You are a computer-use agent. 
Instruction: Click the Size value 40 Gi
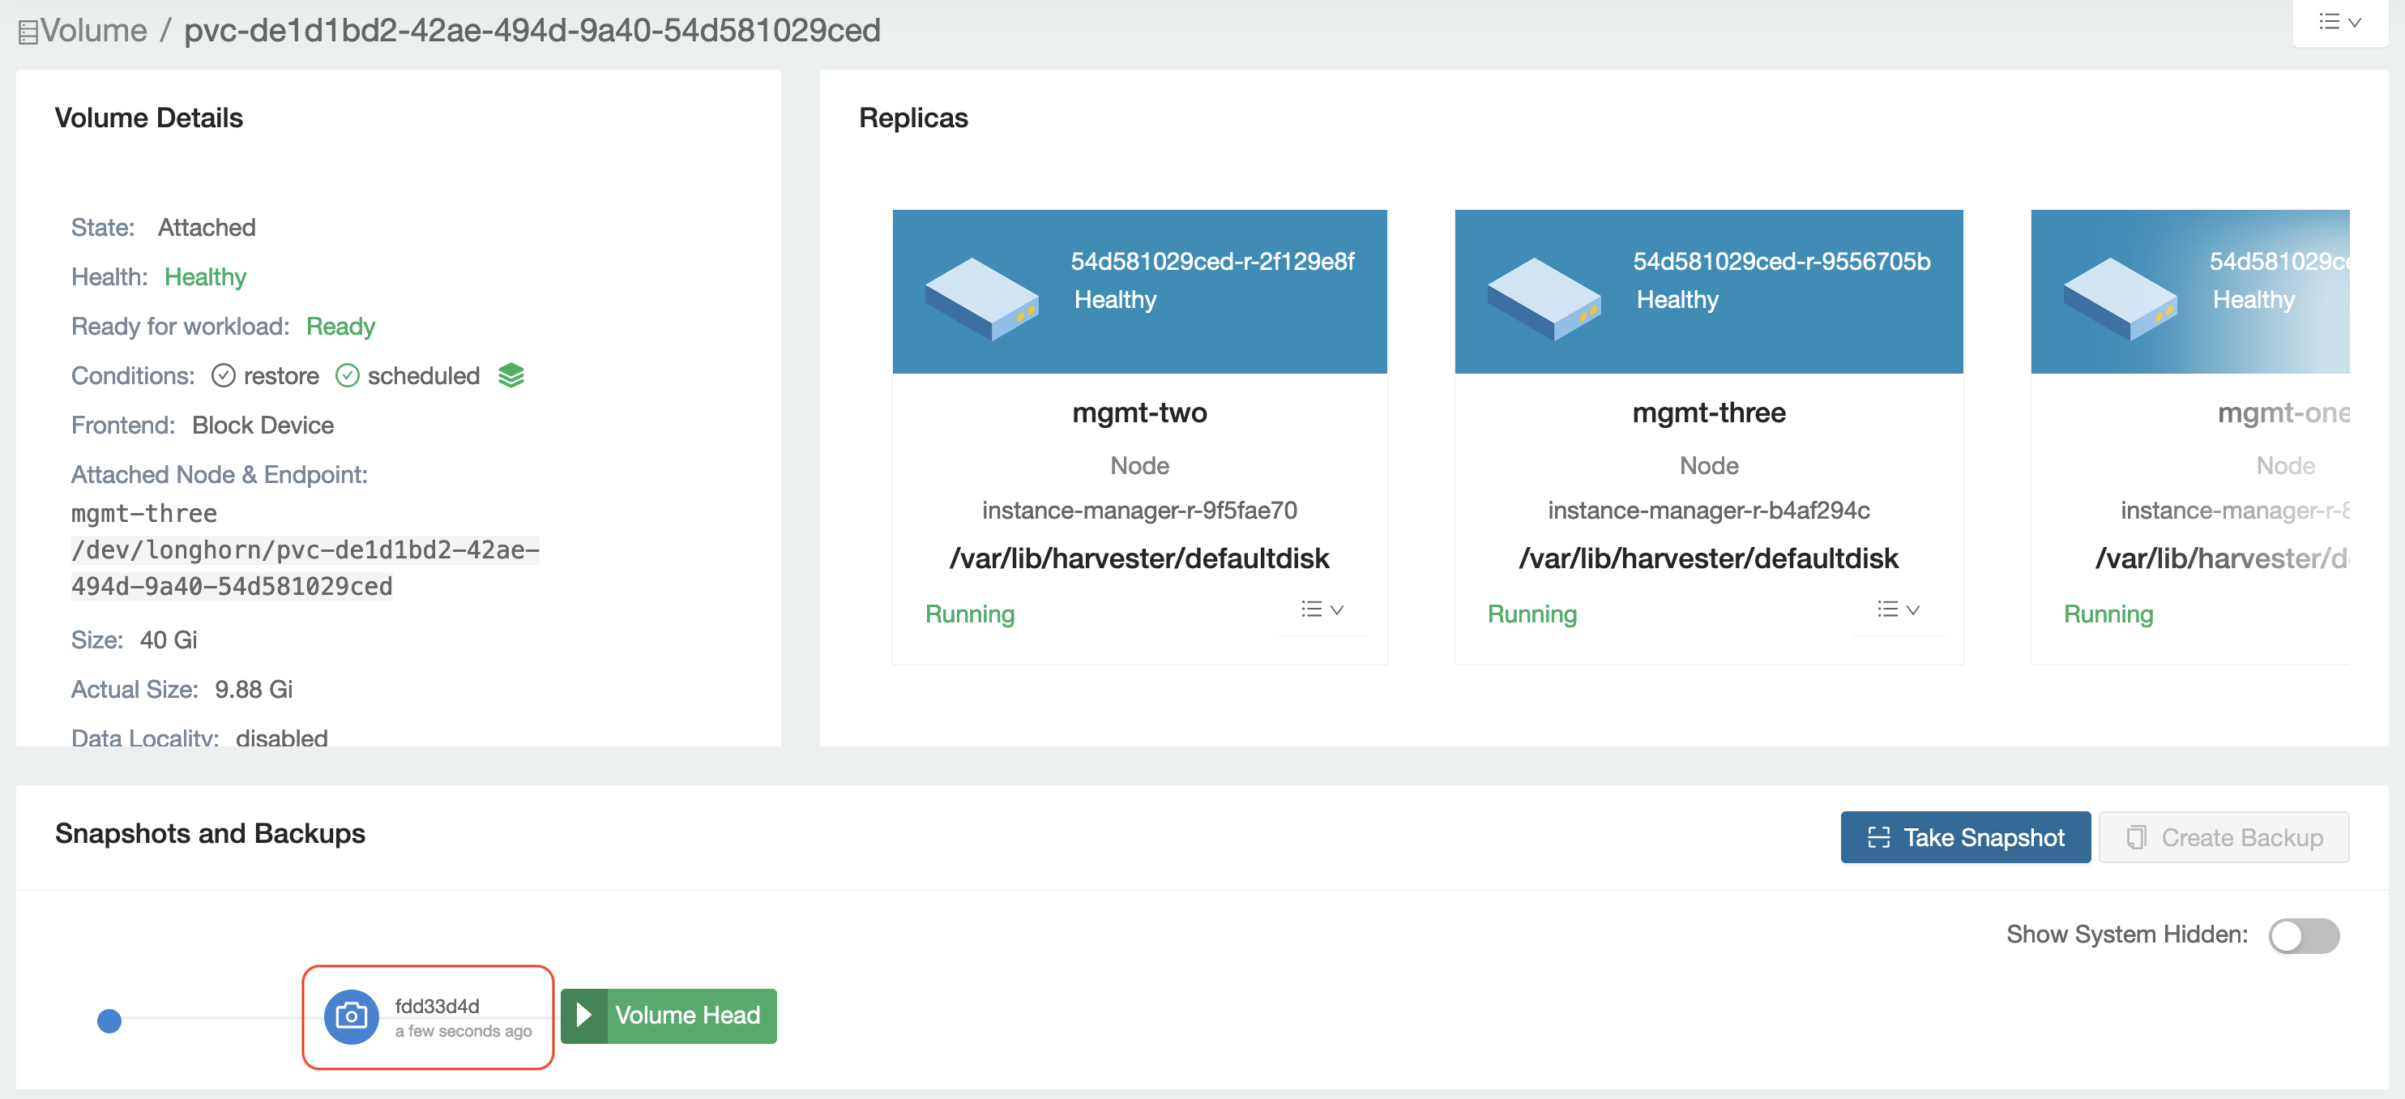click(x=168, y=640)
